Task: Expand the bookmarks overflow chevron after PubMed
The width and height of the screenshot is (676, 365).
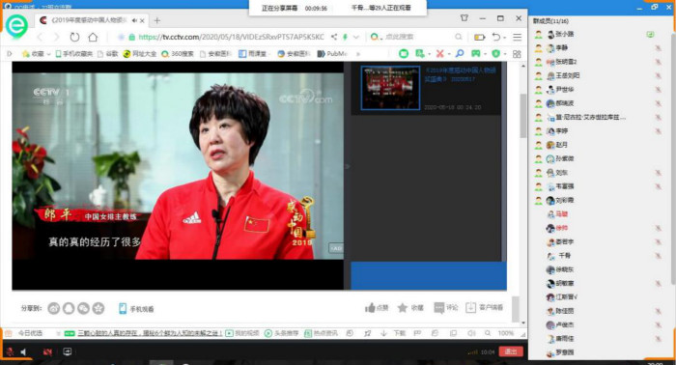Action: point(358,54)
